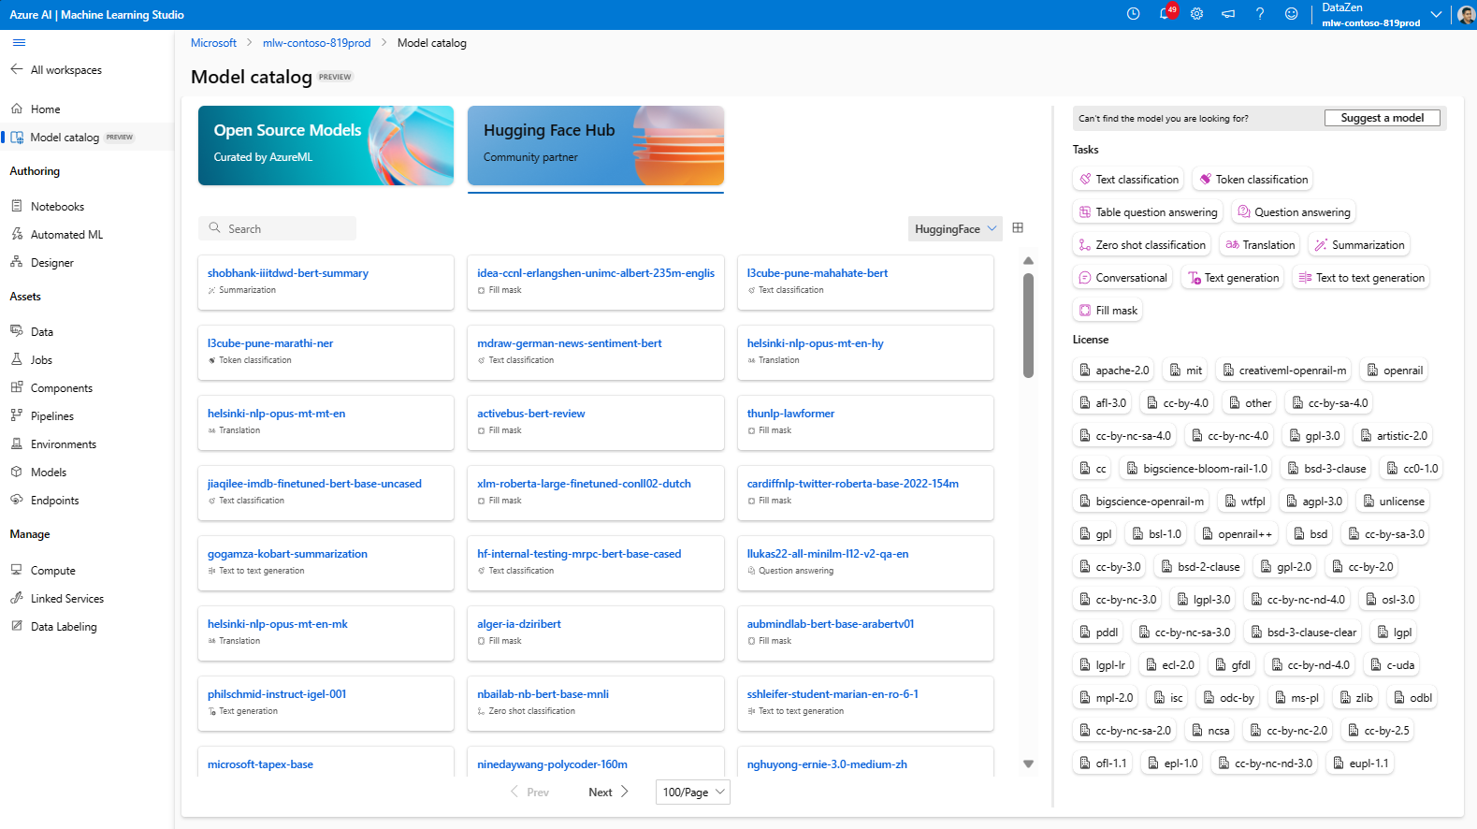Open the notifications bell icon
The height and width of the screenshot is (829, 1477).
[1165, 14]
